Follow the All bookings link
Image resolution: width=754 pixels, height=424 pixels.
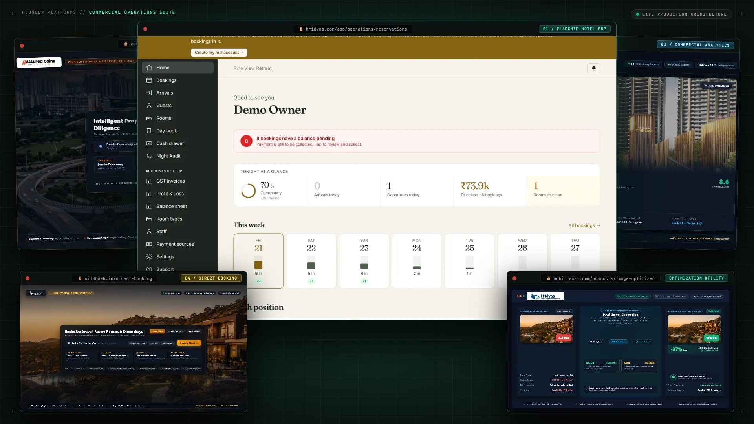click(x=584, y=225)
